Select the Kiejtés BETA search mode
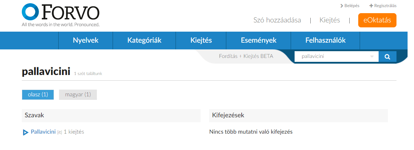 (258, 56)
